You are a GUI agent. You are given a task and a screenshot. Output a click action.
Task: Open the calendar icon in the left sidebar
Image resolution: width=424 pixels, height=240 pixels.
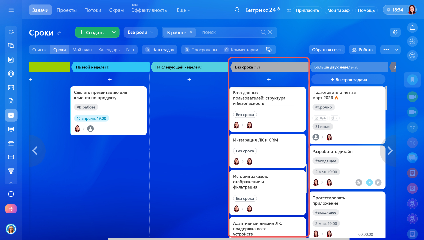click(x=11, y=88)
